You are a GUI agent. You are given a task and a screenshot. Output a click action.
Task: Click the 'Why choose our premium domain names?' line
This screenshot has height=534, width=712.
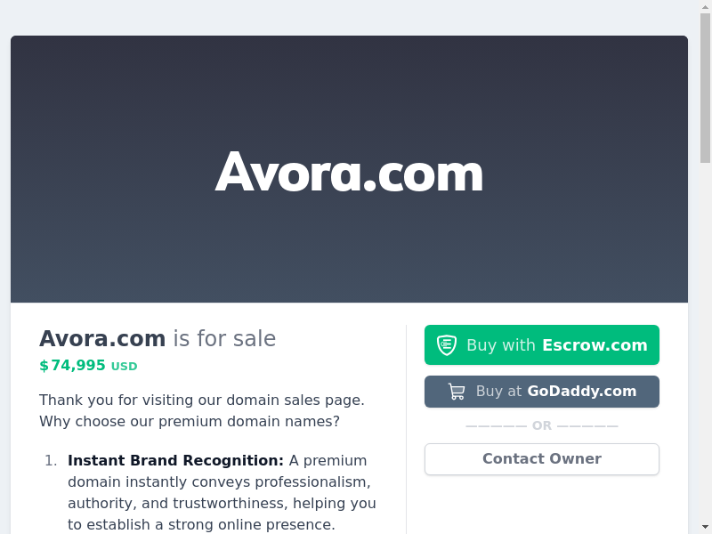point(190,421)
